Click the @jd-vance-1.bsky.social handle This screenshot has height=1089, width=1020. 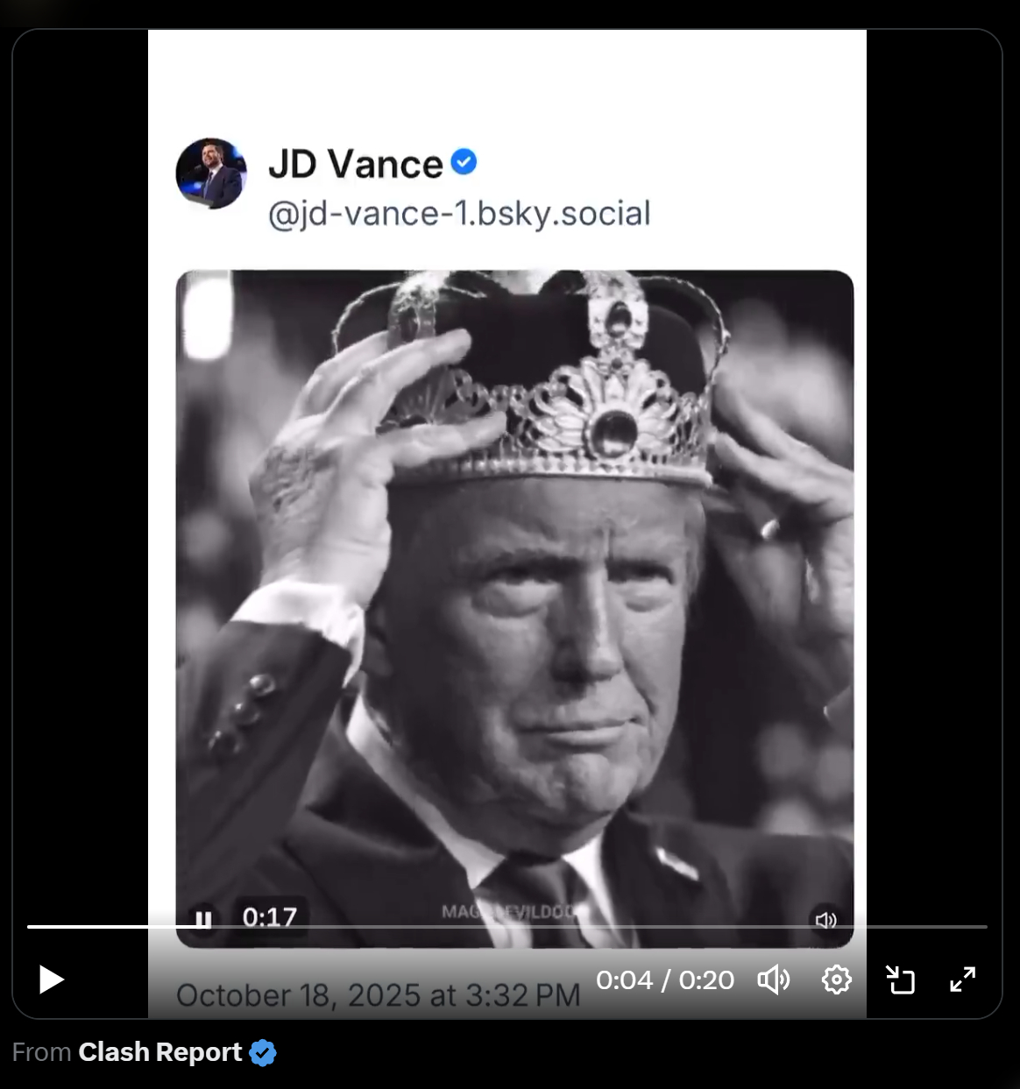[459, 214]
